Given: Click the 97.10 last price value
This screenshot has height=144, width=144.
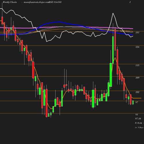Looking at the screenshot, I should click(x=138, y=119).
